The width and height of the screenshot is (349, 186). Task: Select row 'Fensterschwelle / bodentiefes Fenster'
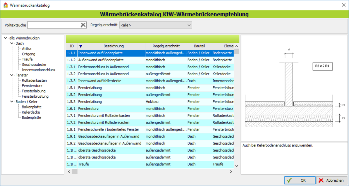(150, 130)
